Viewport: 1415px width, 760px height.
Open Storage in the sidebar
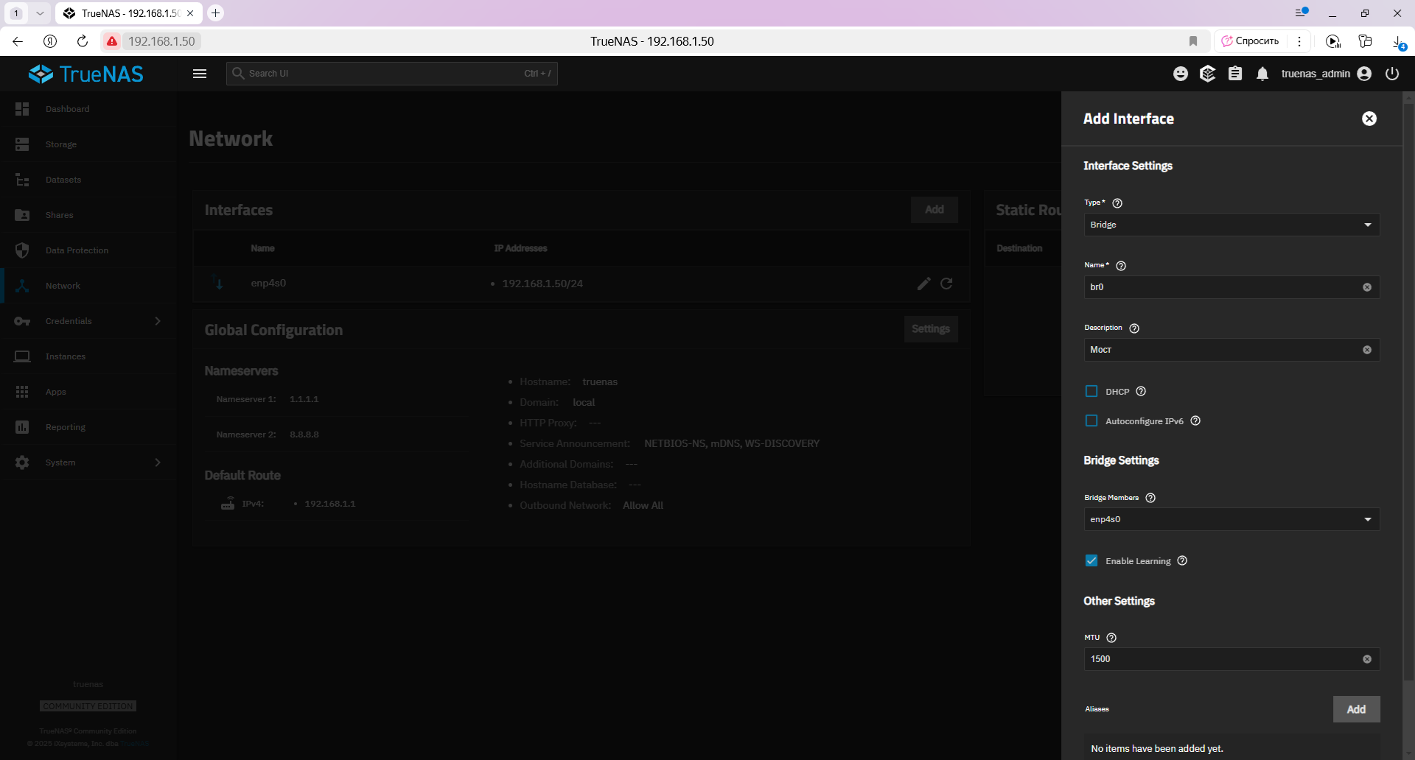click(88, 144)
